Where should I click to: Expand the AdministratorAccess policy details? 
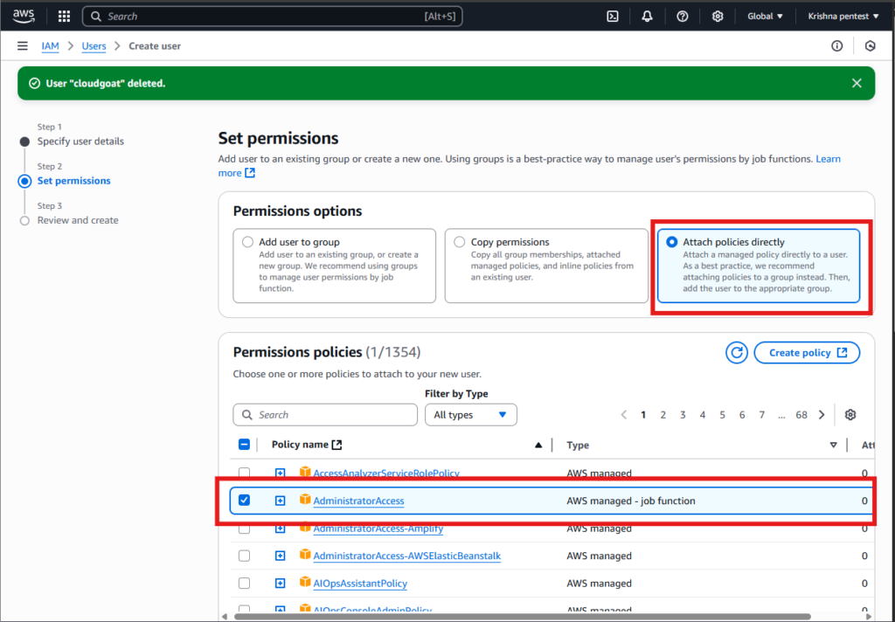point(280,501)
